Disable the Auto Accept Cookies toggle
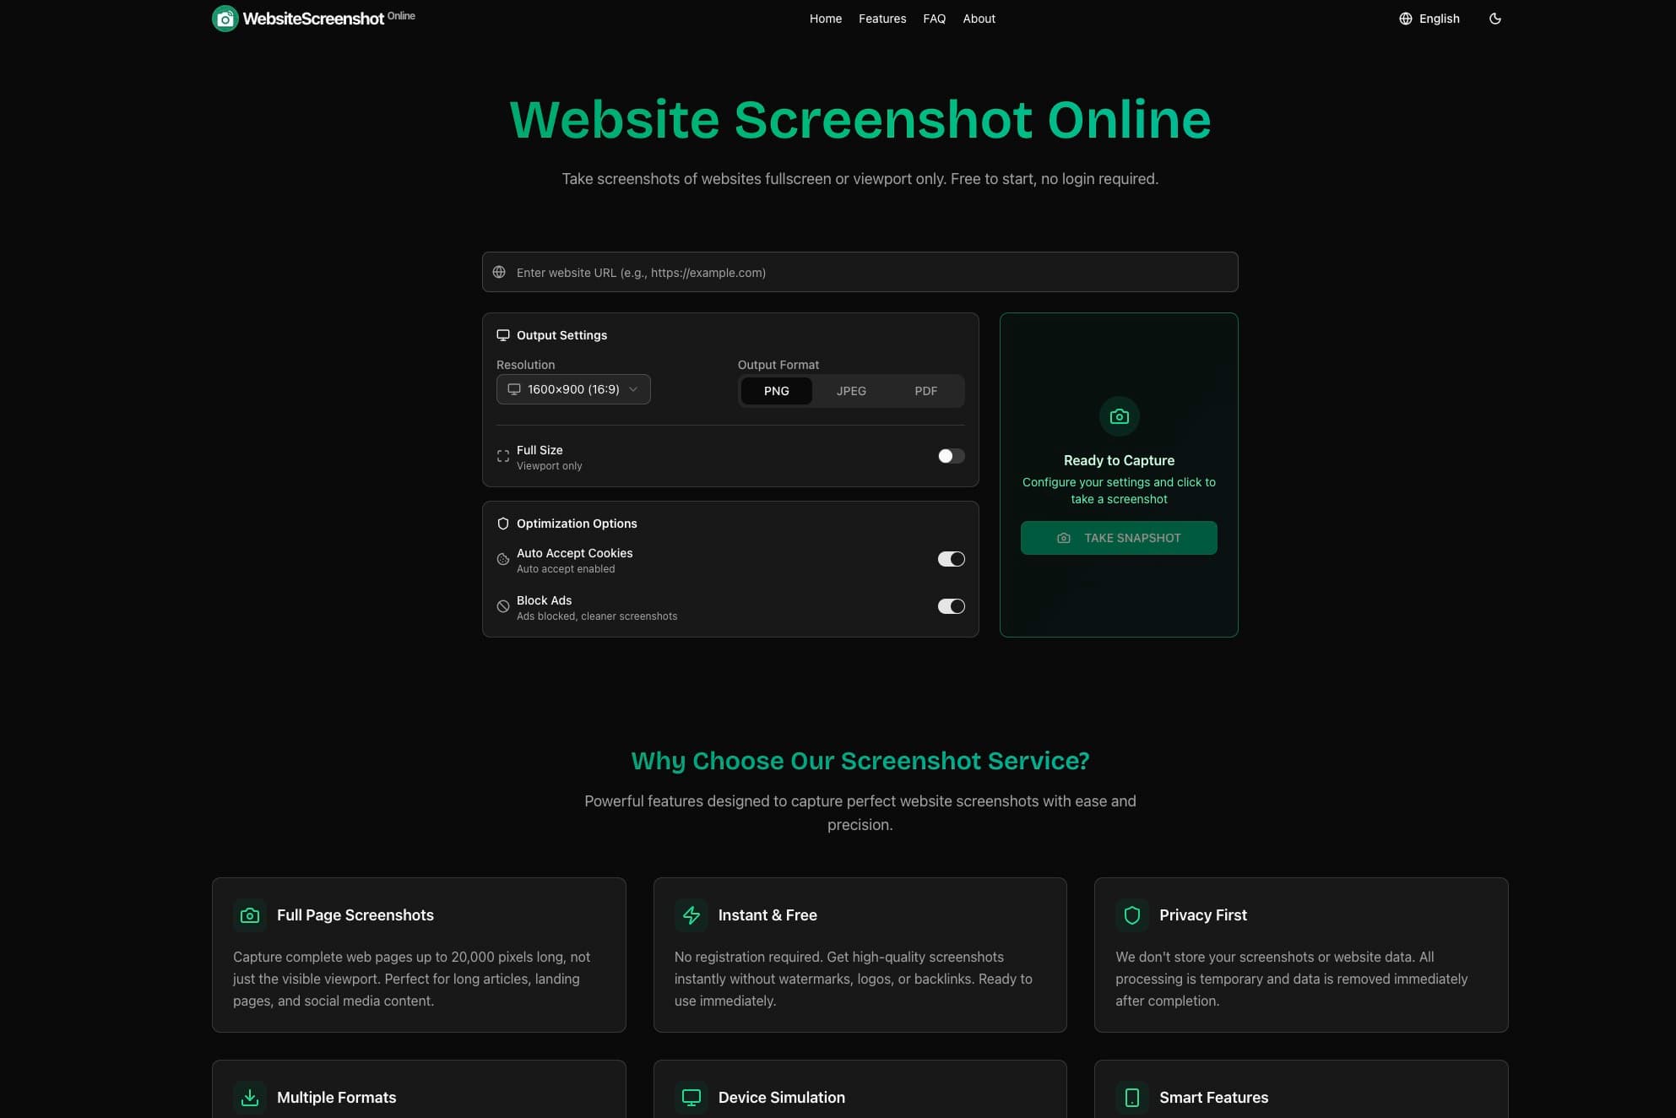The image size is (1676, 1118). point(951,559)
